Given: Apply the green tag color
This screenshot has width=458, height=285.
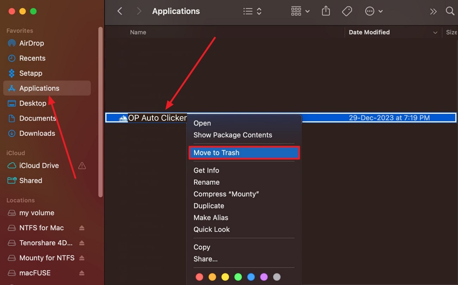Looking at the screenshot, I should (238, 277).
